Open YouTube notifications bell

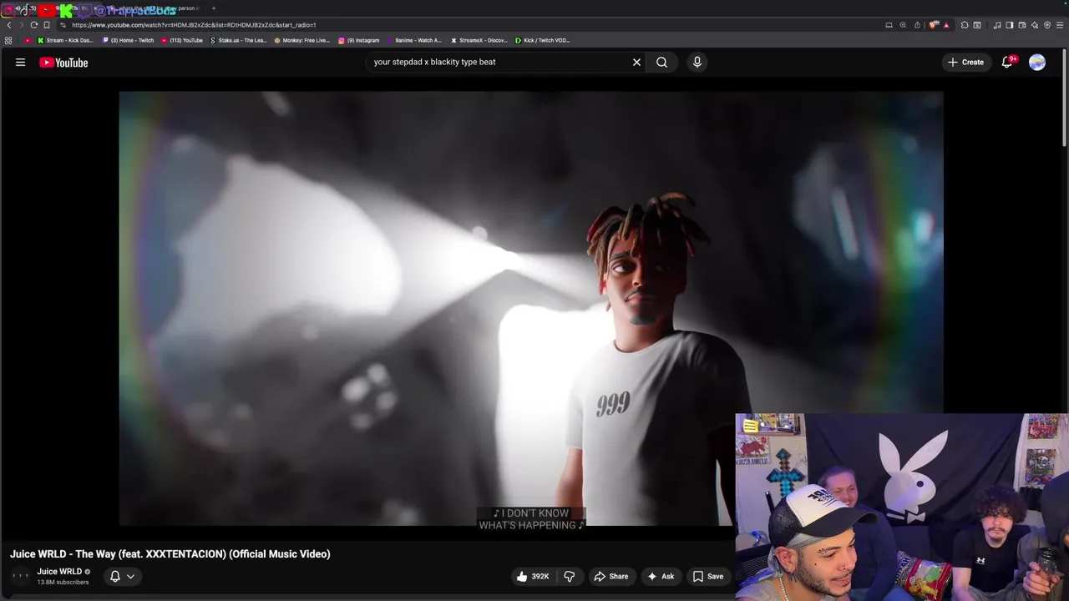[x=1007, y=62]
